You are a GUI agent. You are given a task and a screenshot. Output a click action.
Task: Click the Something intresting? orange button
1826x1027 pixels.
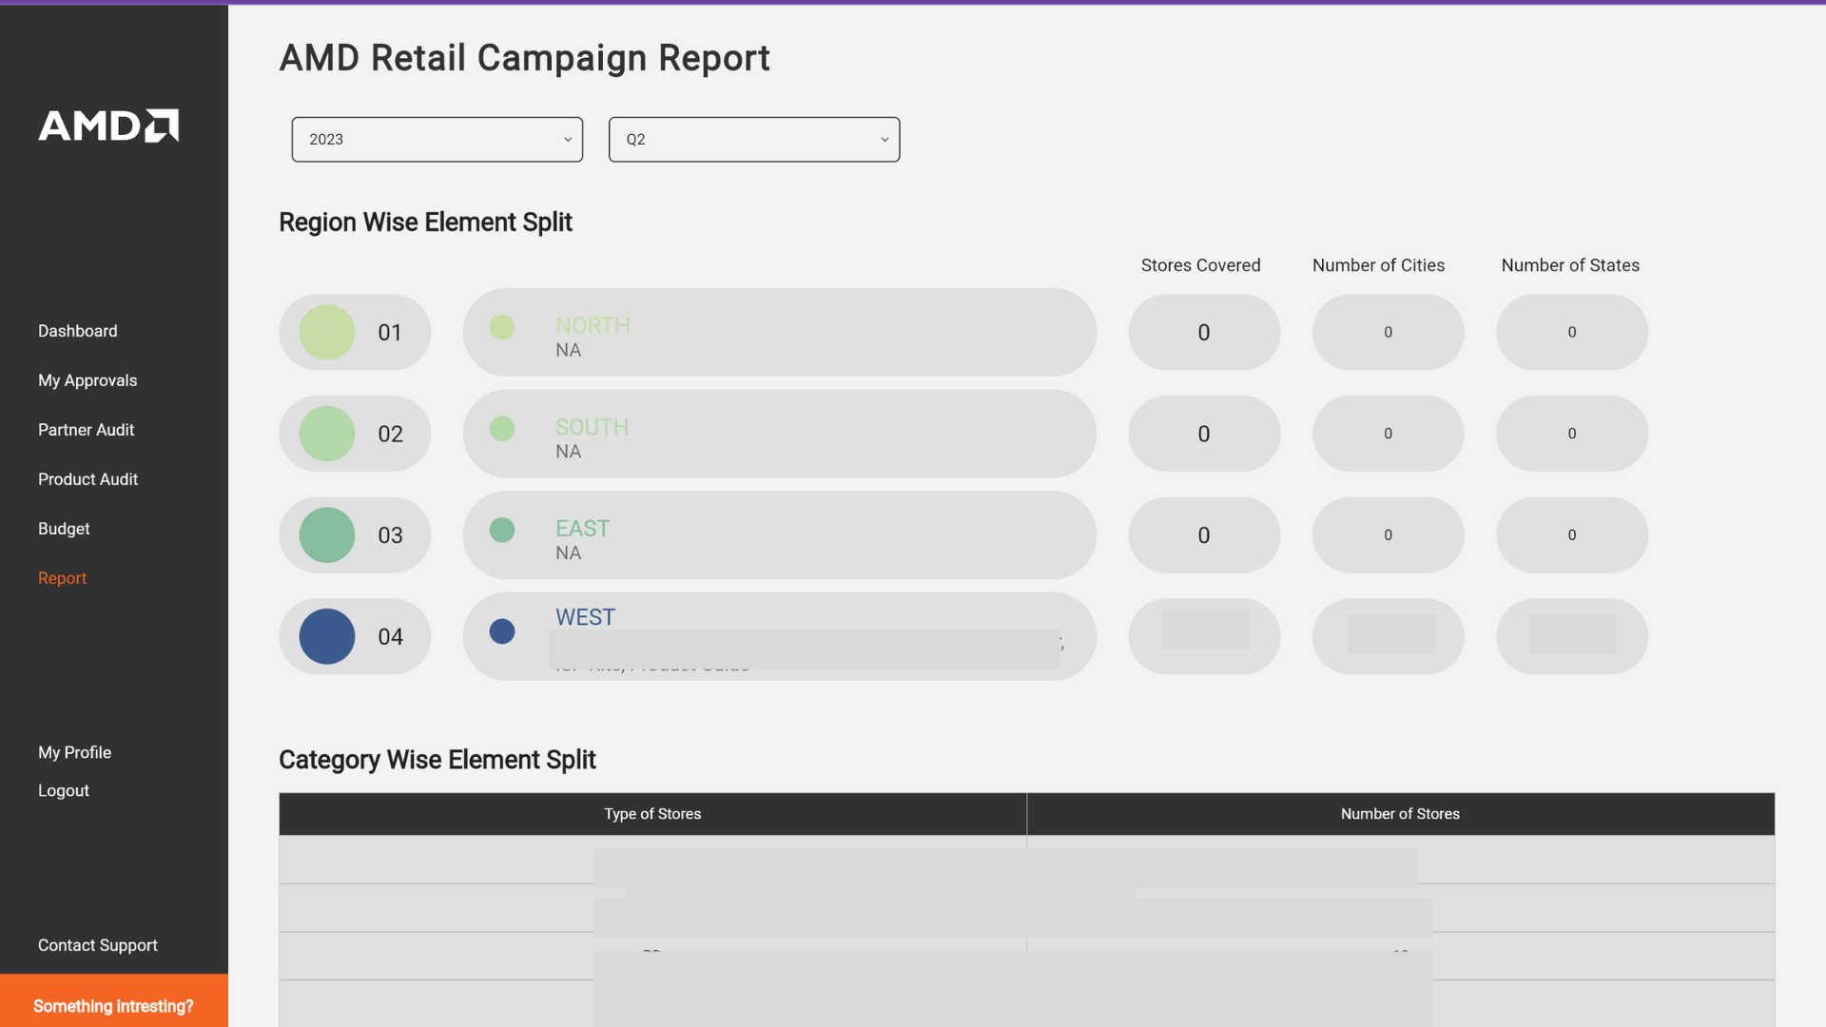click(114, 1000)
